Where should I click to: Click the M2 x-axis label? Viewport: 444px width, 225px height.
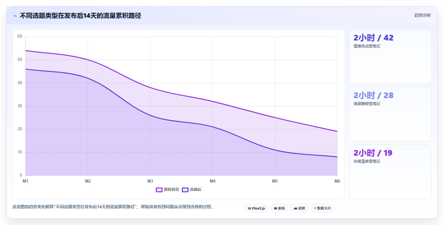point(88,181)
